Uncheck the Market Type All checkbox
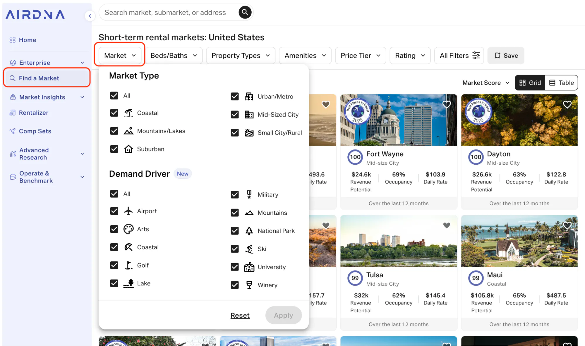Screen dimensions: 585x346 pos(114,96)
